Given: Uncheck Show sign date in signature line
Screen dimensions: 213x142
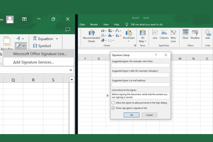Looking at the screenshot, I should tap(113, 108).
